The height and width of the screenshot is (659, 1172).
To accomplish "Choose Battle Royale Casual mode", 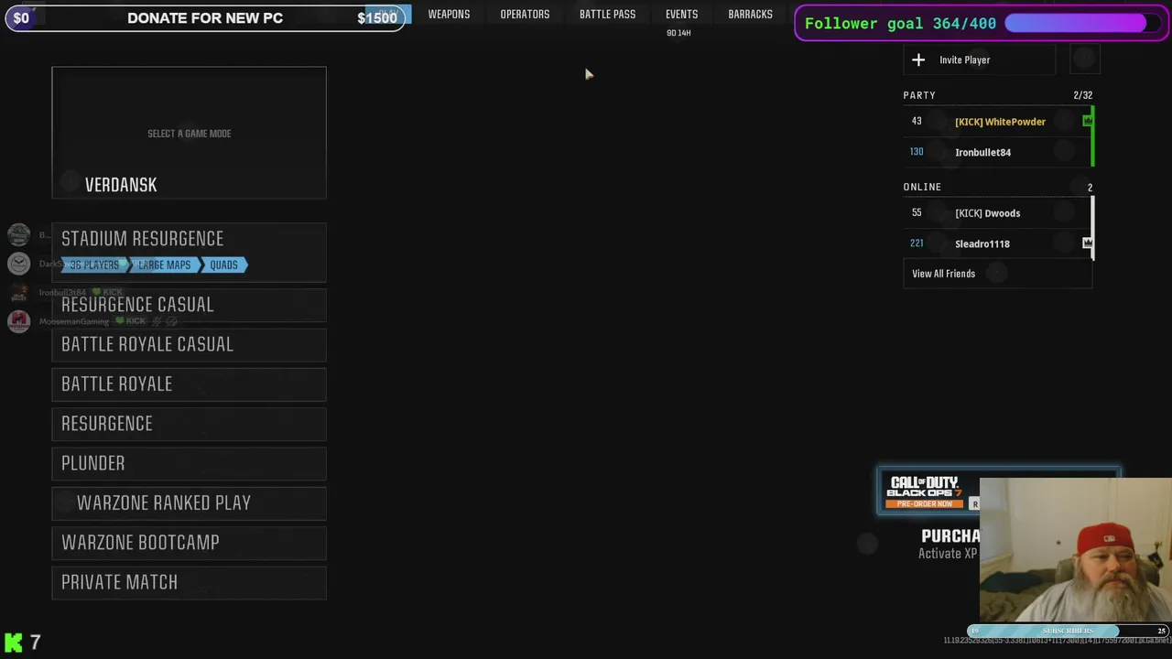I will click(x=189, y=344).
